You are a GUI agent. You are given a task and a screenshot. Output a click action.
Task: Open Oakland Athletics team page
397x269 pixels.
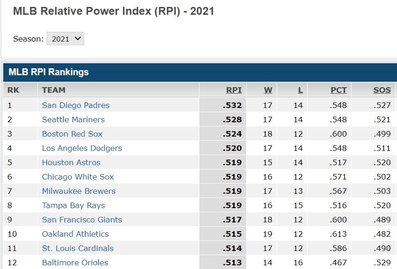(75, 234)
